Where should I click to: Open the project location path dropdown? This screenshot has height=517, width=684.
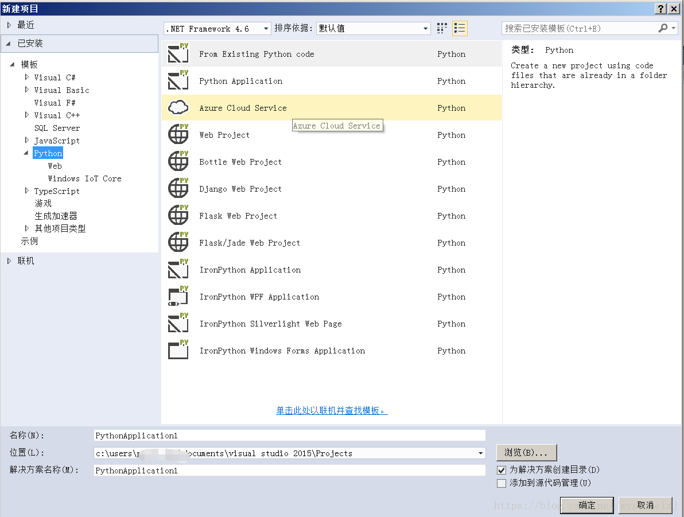[480, 453]
